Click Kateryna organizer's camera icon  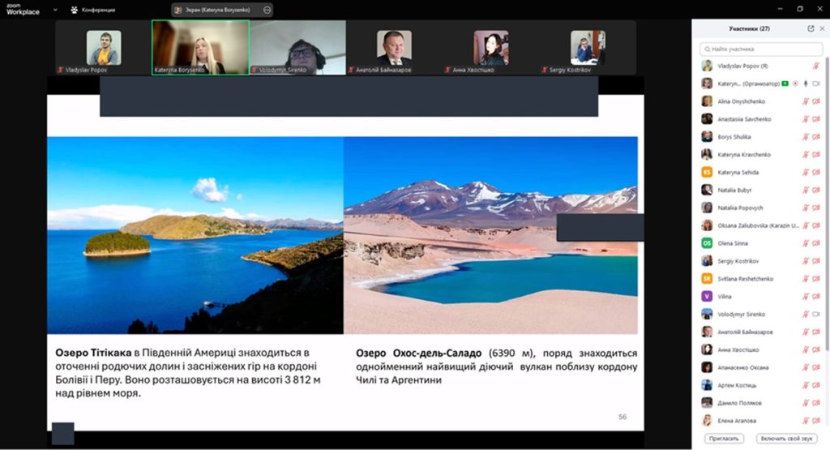(816, 84)
